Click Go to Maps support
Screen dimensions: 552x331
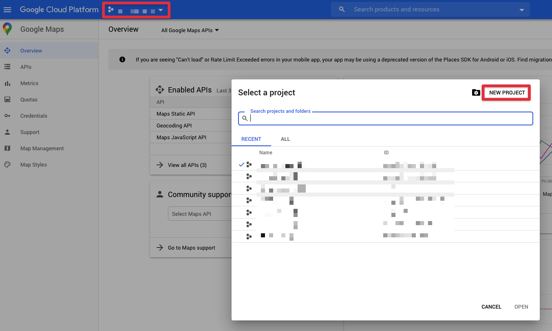point(192,248)
